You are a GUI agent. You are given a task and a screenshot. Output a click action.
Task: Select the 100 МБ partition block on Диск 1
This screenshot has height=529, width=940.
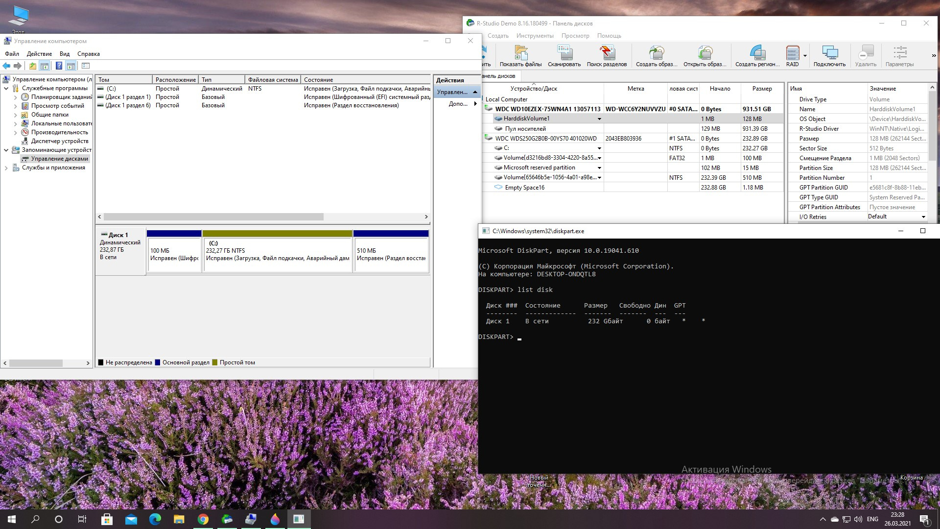pyautogui.click(x=174, y=251)
